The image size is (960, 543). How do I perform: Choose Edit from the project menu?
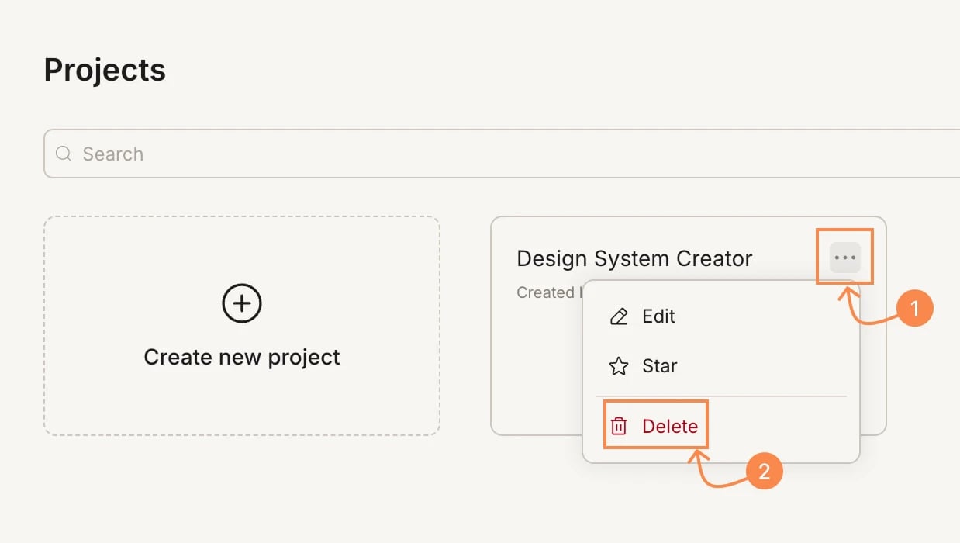point(721,316)
